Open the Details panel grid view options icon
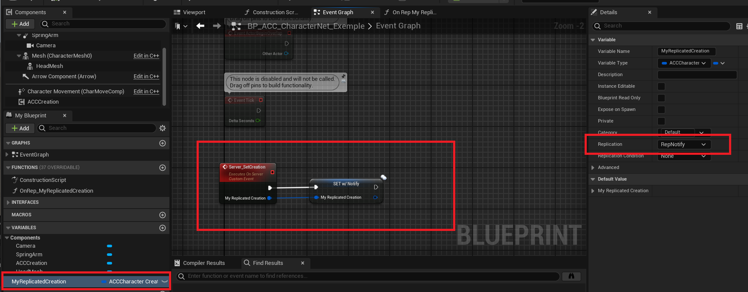This screenshot has height=292, width=748. [x=739, y=26]
